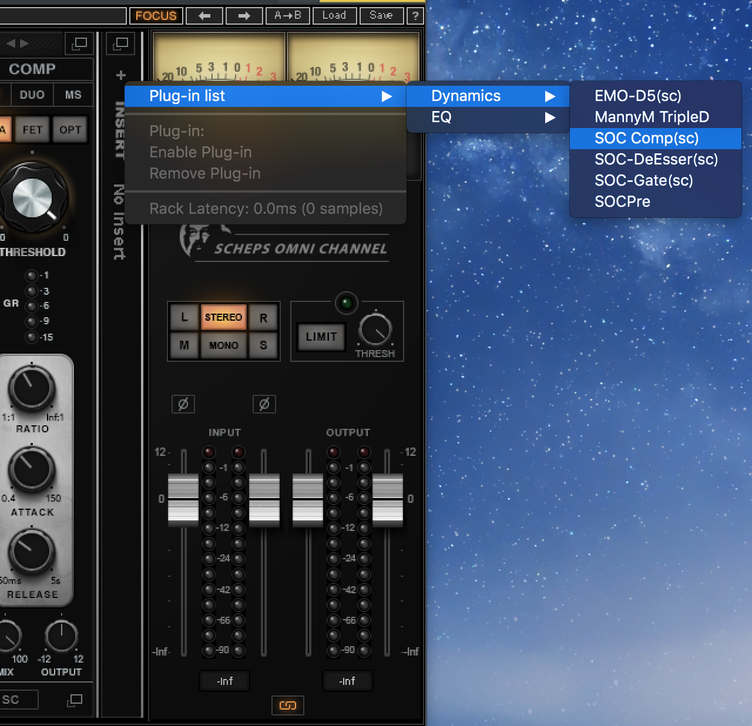This screenshot has width=752, height=726.
Task: Switch compressor to FET mode
Action: [x=33, y=130]
